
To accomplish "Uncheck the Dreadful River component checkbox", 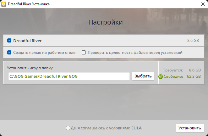I will pyautogui.click(x=9, y=41).
